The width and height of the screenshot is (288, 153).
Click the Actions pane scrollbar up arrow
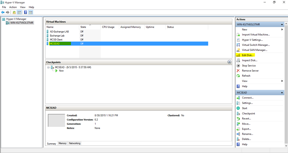coord(286,24)
